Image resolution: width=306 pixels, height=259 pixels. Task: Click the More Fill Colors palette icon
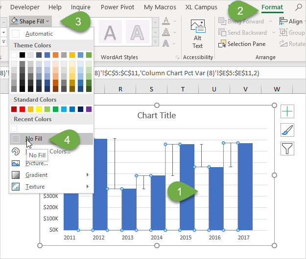tap(16, 151)
